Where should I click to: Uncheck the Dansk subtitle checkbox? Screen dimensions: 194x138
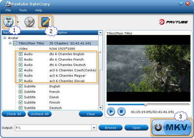click(21, 97)
